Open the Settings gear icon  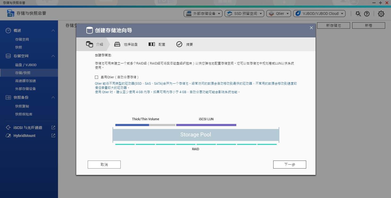(x=381, y=14)
